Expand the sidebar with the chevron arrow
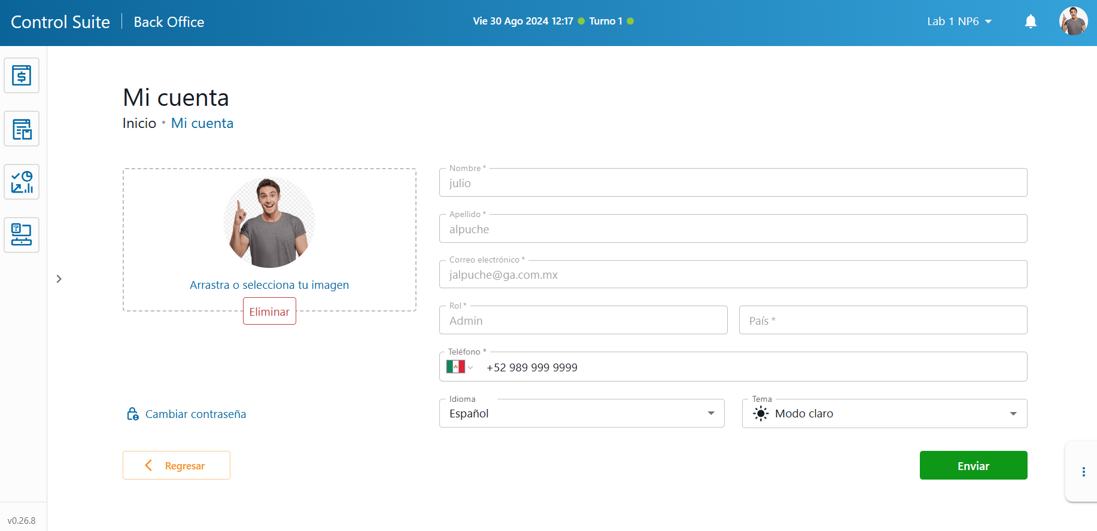Viewport: 1097px width, 531px height. pyautogui.click(x=59, y=279)
